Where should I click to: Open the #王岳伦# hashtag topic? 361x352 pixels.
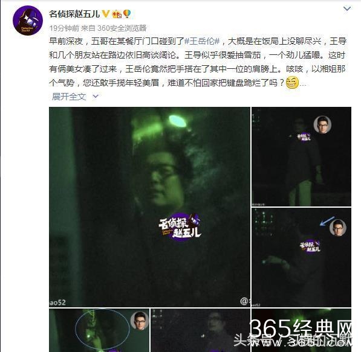pyautogui.click(x=202, y=42)
